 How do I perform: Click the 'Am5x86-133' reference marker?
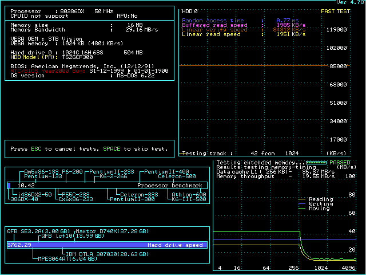41,172
